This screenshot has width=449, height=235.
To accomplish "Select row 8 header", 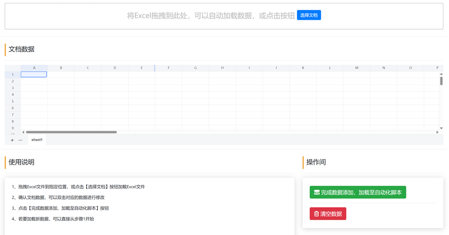I will (x=13, y=121).
